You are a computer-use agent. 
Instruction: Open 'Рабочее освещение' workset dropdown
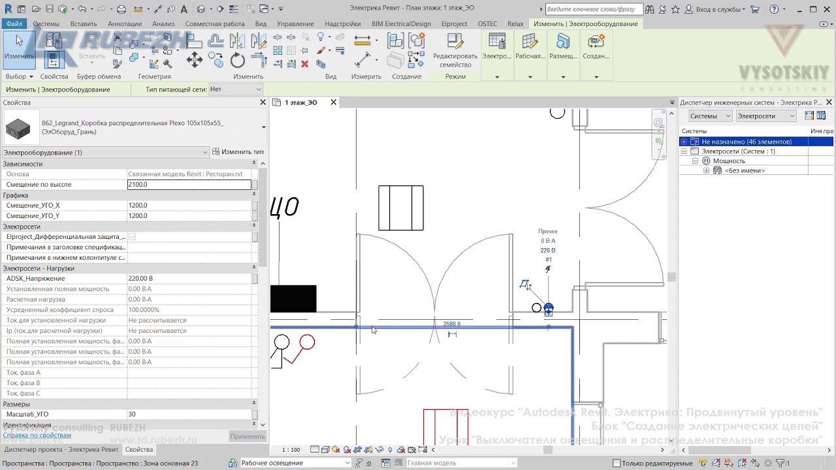(295, 463)
